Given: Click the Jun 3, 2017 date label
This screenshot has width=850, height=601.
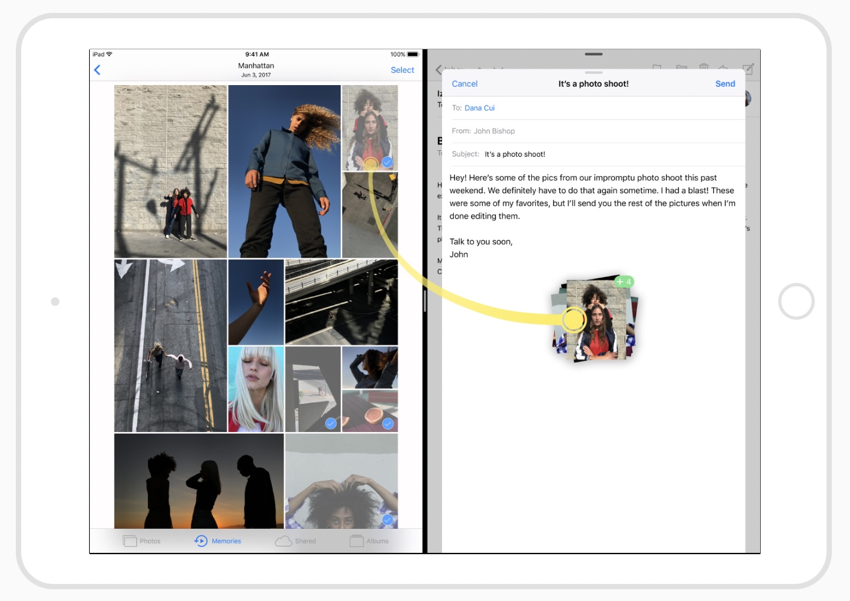Looking at the screenshot, I should click(256, 75).
